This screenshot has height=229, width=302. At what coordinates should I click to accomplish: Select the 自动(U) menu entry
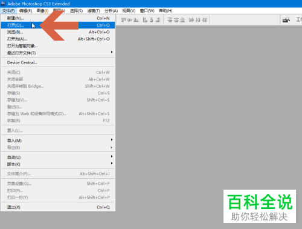point(58,158)
